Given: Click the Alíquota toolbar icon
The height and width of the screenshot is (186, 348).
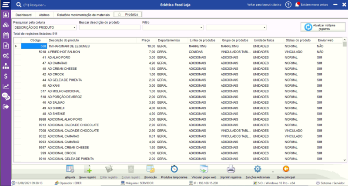Looking at the screenshot, I should pos(70,169).
